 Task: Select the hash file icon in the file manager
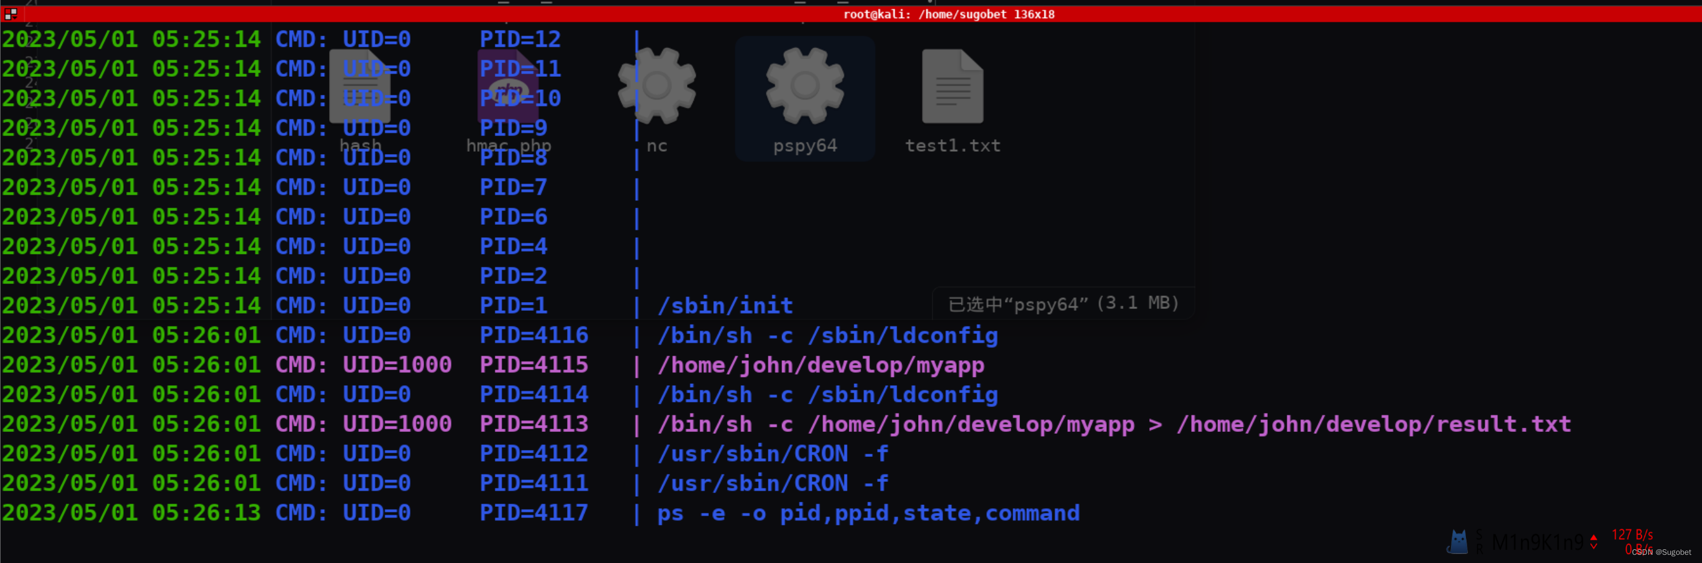point(360,86)
